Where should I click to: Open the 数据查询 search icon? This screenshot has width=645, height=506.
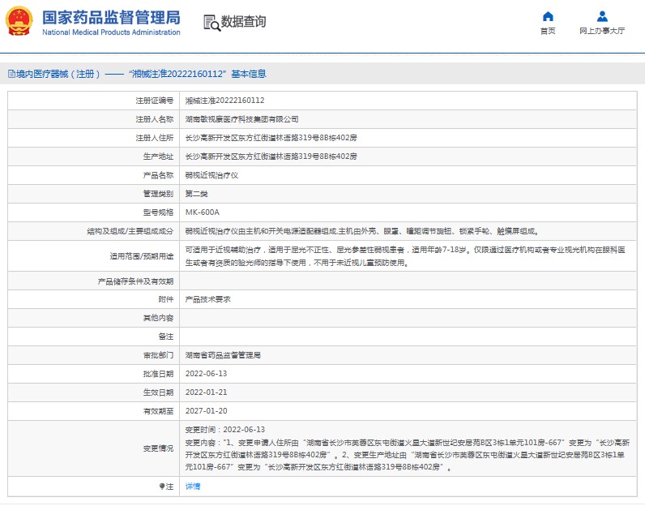pyautogui.click(x=211, y=23)
